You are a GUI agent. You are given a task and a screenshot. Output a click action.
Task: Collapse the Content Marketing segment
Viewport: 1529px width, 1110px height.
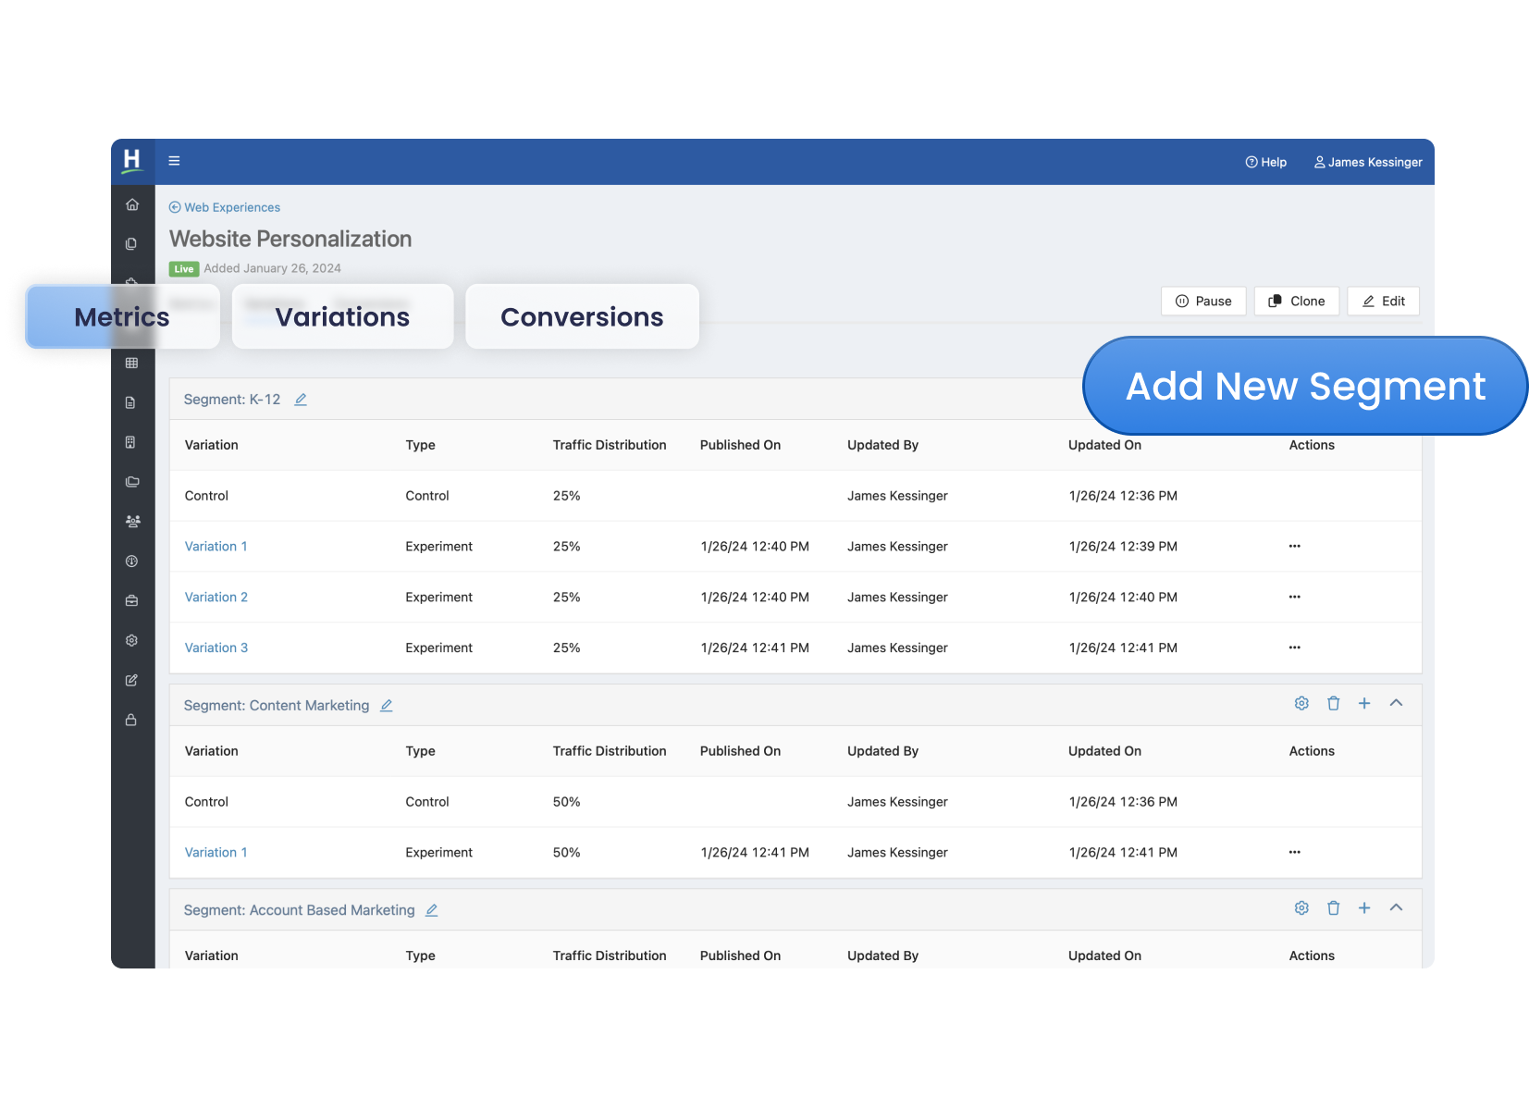(x=1396, y=704)
